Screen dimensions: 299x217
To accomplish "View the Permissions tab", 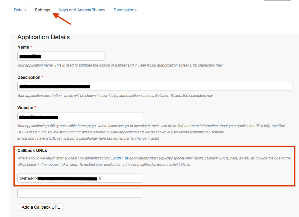I will 125,10.
